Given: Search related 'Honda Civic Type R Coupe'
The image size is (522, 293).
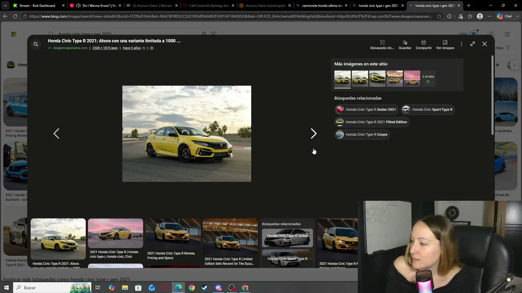Looking at the screenshot, I should point(362,134).
